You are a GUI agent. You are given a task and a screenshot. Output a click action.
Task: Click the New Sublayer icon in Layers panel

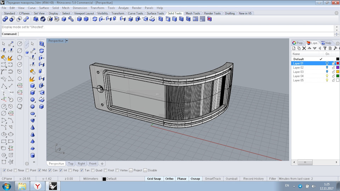[299, 48]
